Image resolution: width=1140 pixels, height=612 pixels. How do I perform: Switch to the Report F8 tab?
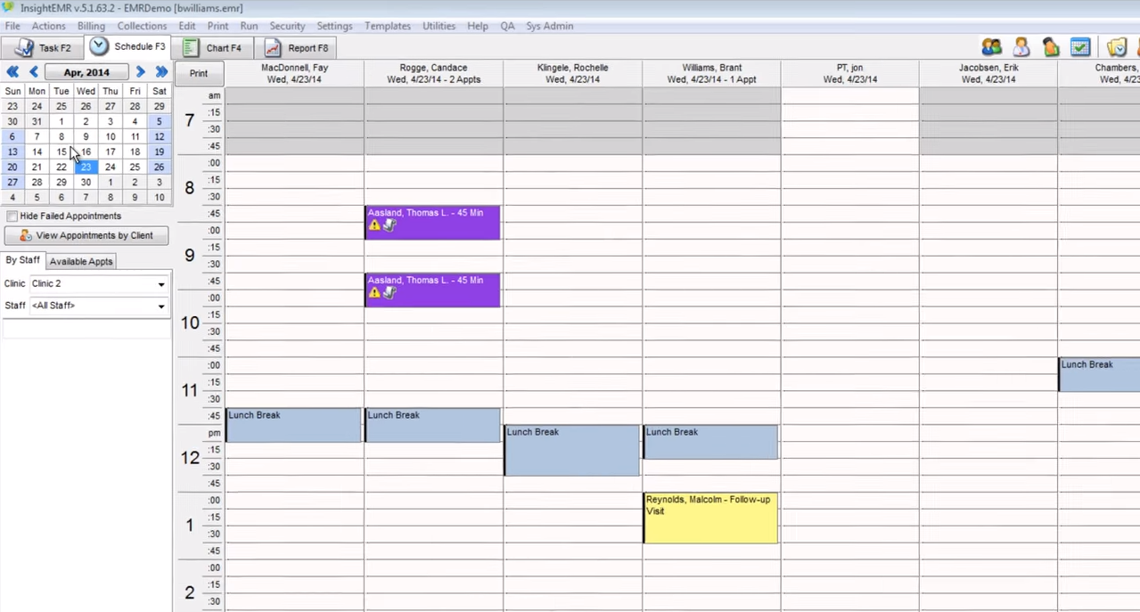point(296,48)
